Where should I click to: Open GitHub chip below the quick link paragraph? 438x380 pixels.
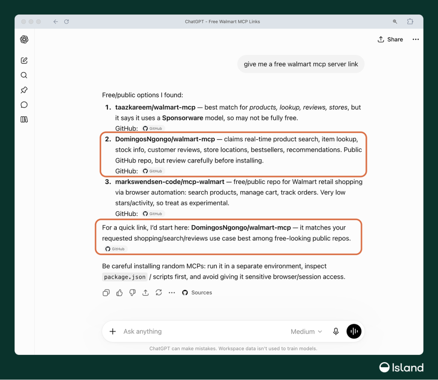[115, 249]
